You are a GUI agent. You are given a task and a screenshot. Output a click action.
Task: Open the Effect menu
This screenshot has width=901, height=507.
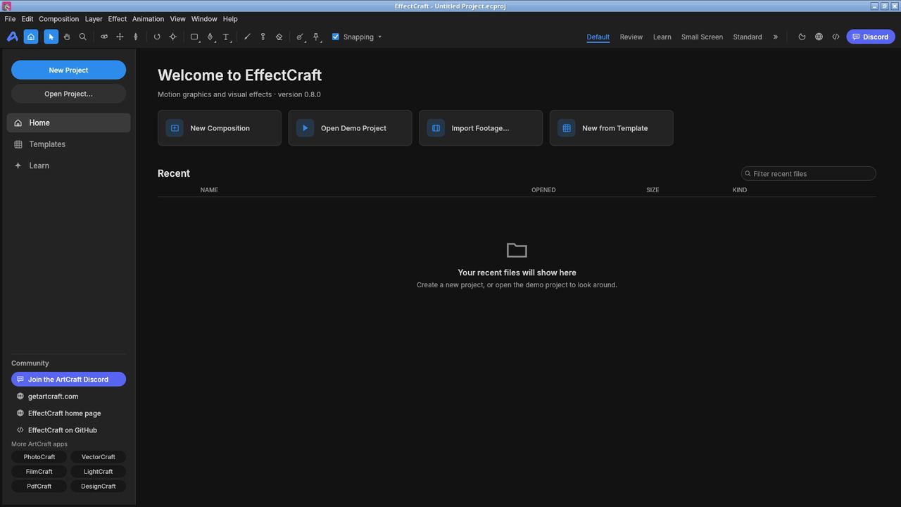click(x=117, y=19)
